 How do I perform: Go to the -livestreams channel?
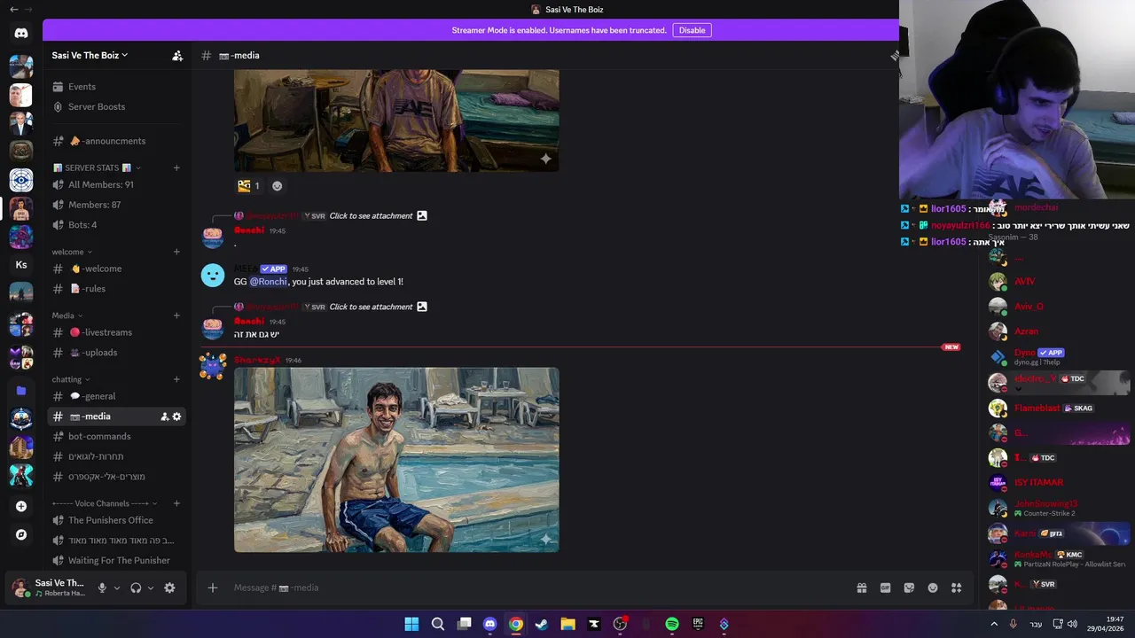116,332
